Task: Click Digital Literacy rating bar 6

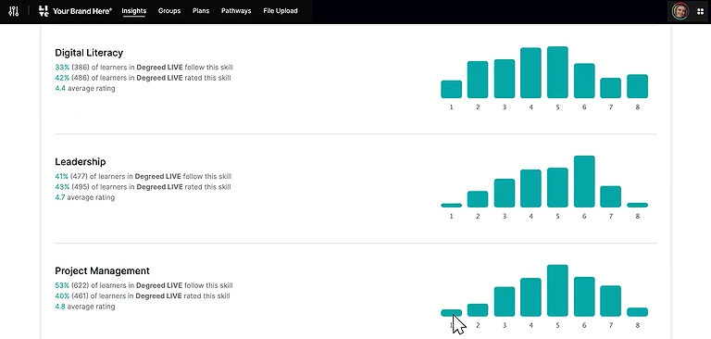Action: [x=584, y=81]
